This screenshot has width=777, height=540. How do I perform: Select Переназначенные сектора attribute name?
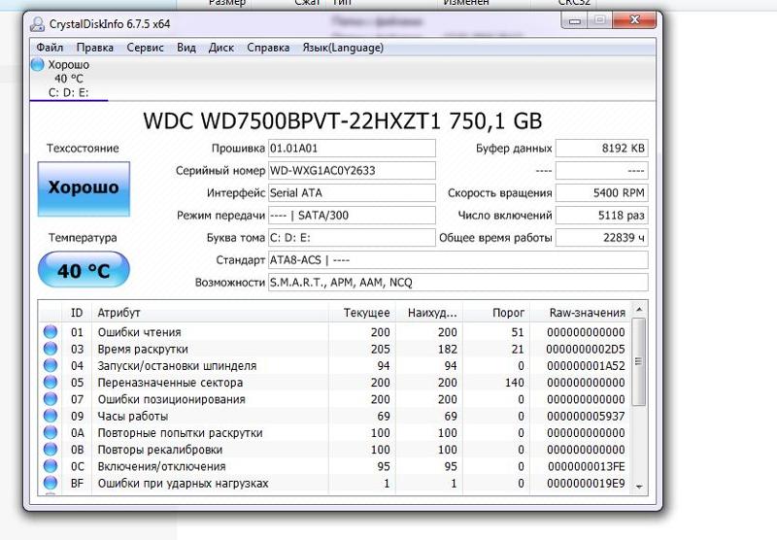170,383
